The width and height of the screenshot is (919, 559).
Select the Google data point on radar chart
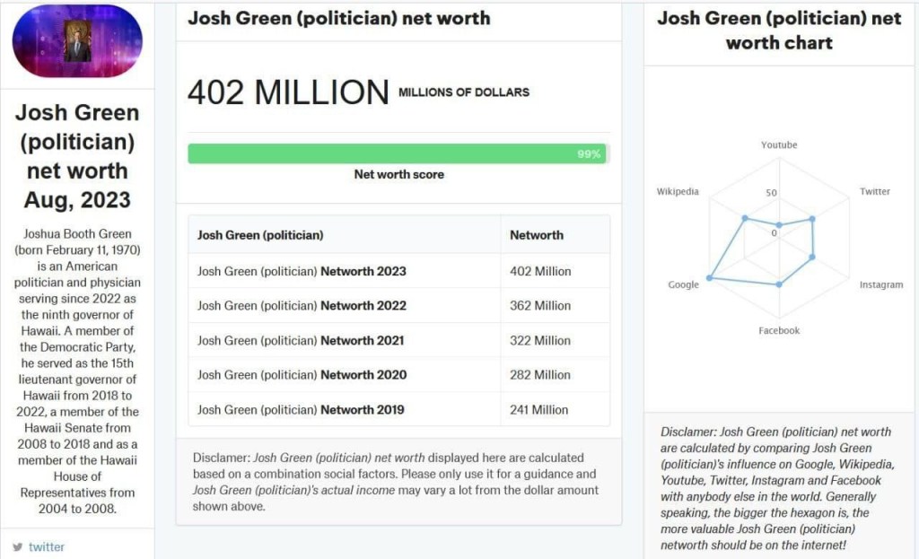pos(709,278)
